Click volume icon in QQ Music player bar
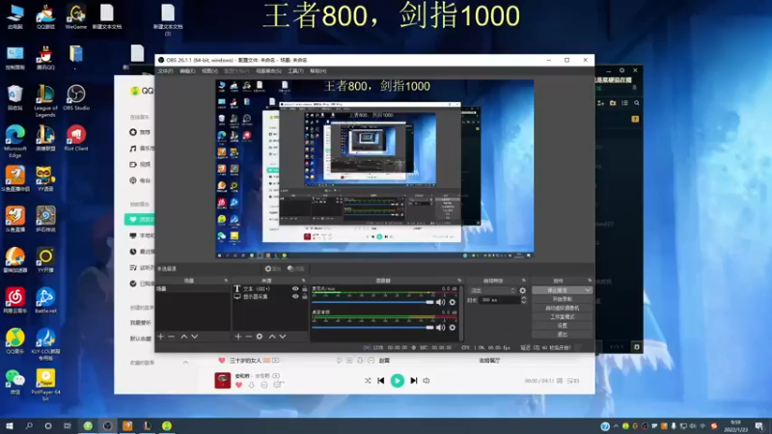 point(427,380)
